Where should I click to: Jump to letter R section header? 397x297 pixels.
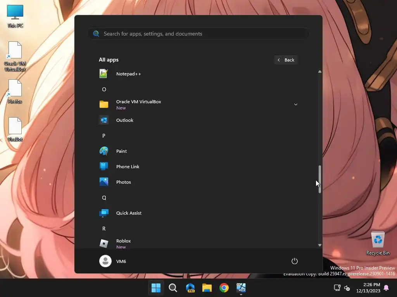[x=104, y=229]
